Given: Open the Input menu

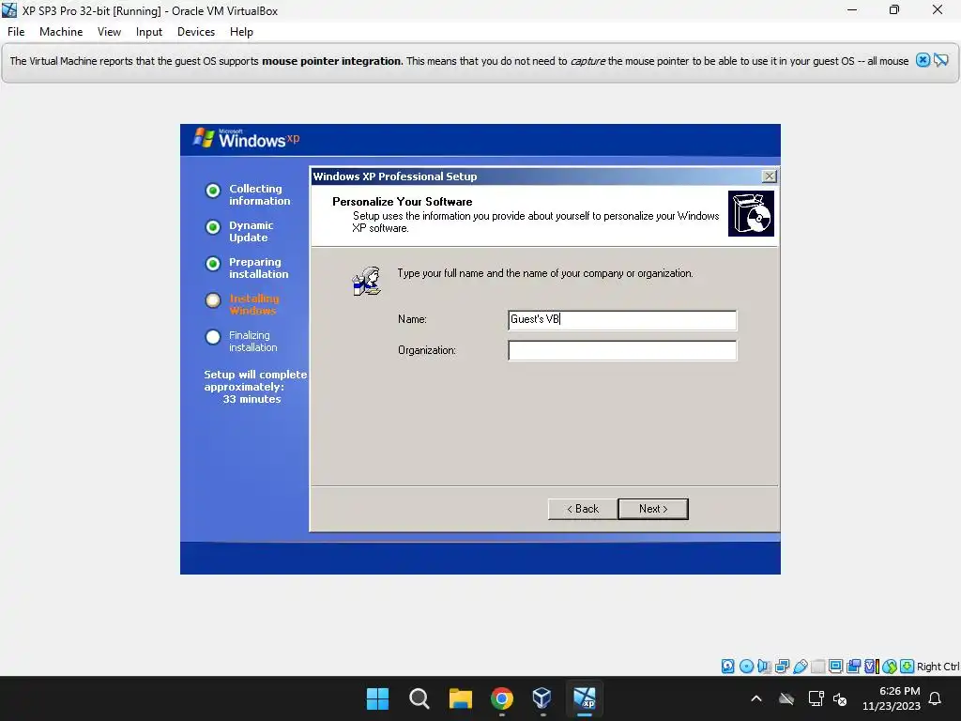Looking at the screenshot, I should coord(149,32).
